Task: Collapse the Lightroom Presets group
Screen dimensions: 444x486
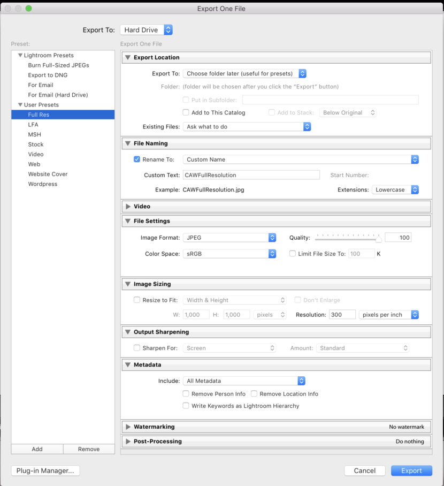Action: (20, 55)
